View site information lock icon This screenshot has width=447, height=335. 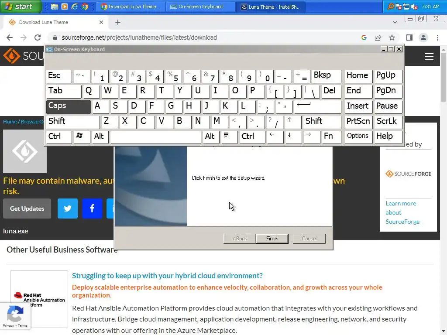[55, 38]
